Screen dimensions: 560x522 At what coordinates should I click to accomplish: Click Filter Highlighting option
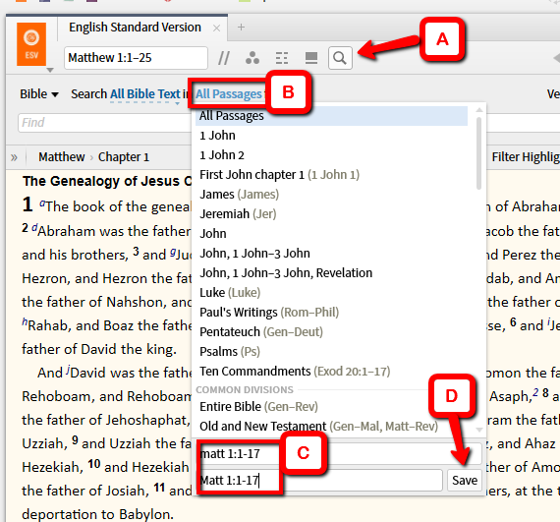(x=526, y=157)
